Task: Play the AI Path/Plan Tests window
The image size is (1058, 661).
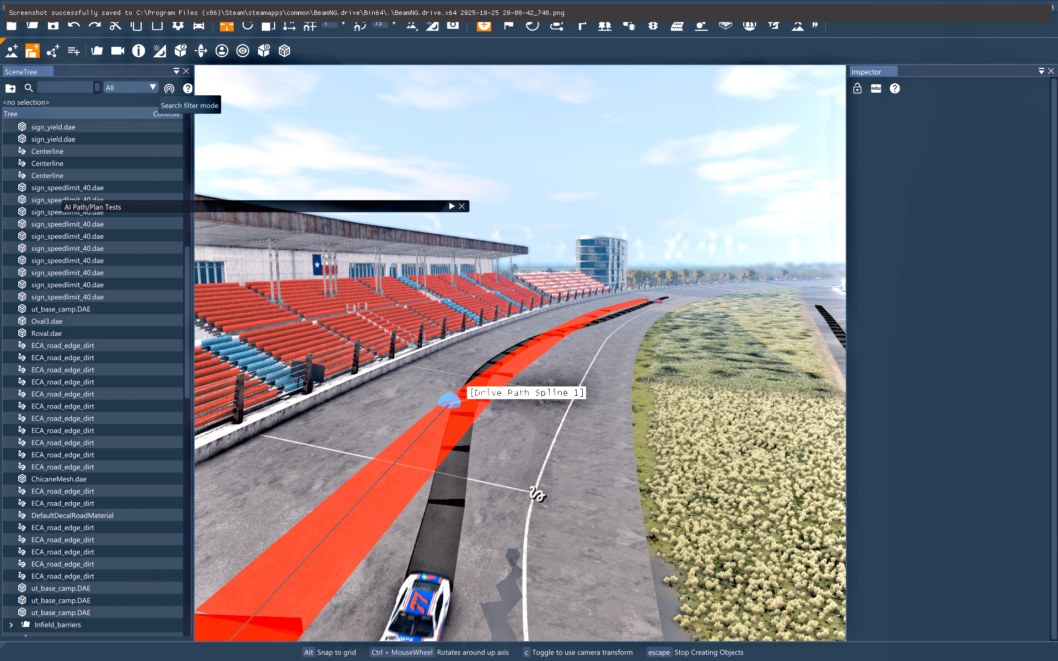Action: [x=452, y=206]
